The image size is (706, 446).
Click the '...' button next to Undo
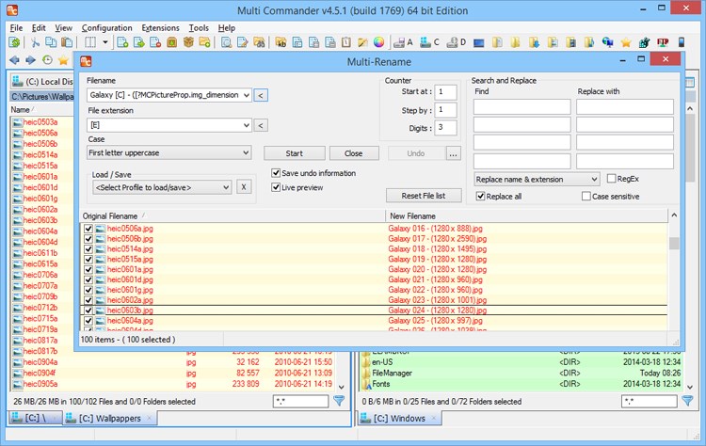click(454, 153)
